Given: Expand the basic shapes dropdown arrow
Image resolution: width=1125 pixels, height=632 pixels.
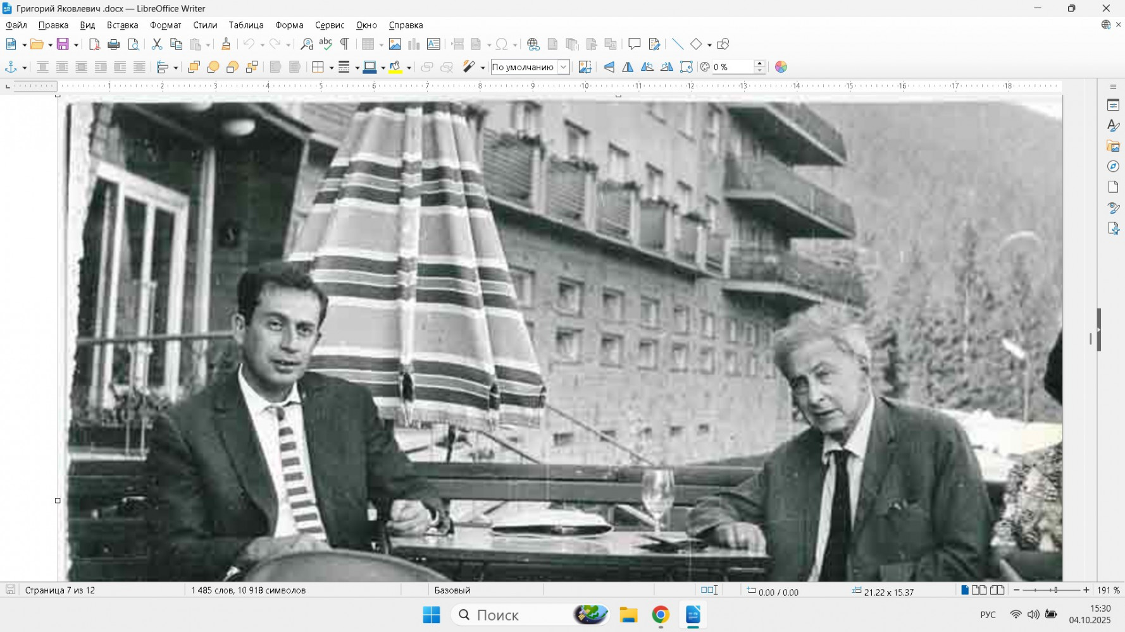Looking at the screenshot, I should click(709, 45).
